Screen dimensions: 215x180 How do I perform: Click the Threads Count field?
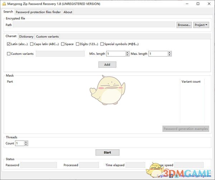[x=20, y=143]
